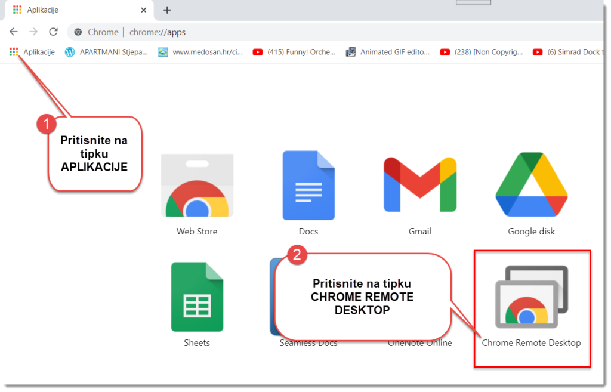The width and height of the screenshot is (611, 392).
Task: Click the browser forward arrow
Action: (x=33, y=32)
